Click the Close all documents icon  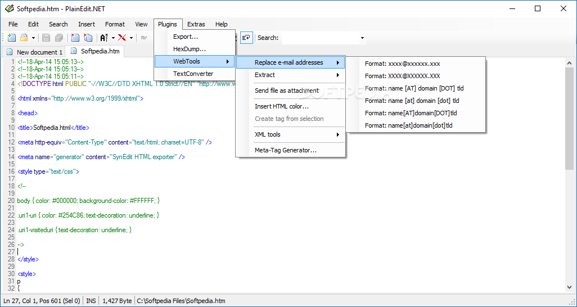coord(88,38)
